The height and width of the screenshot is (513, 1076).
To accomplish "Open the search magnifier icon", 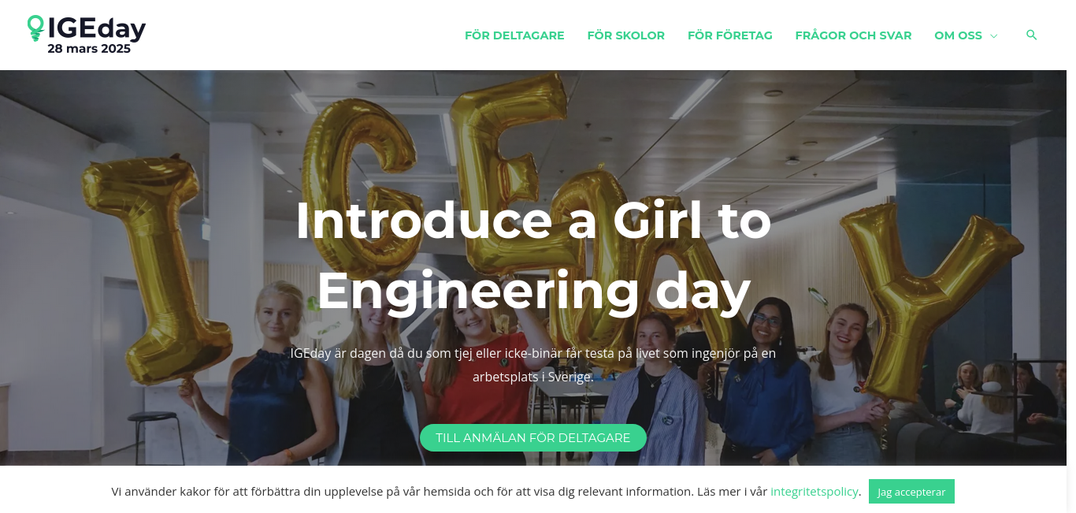I will pyautogui.click(x=1031, y=35).
